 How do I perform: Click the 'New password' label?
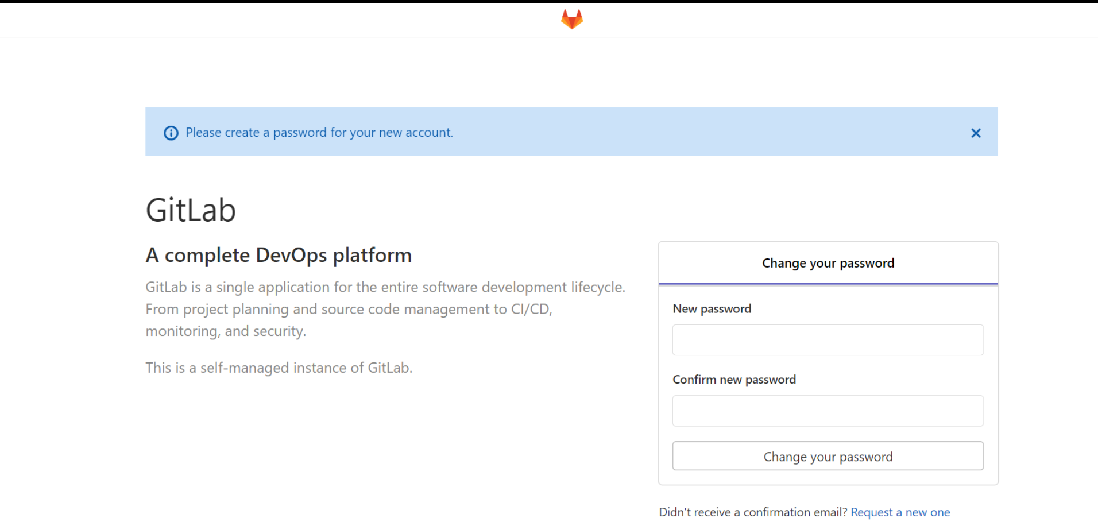pyautogui.click(x=712, y=309)
